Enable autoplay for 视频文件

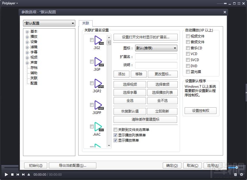[188, 36]
